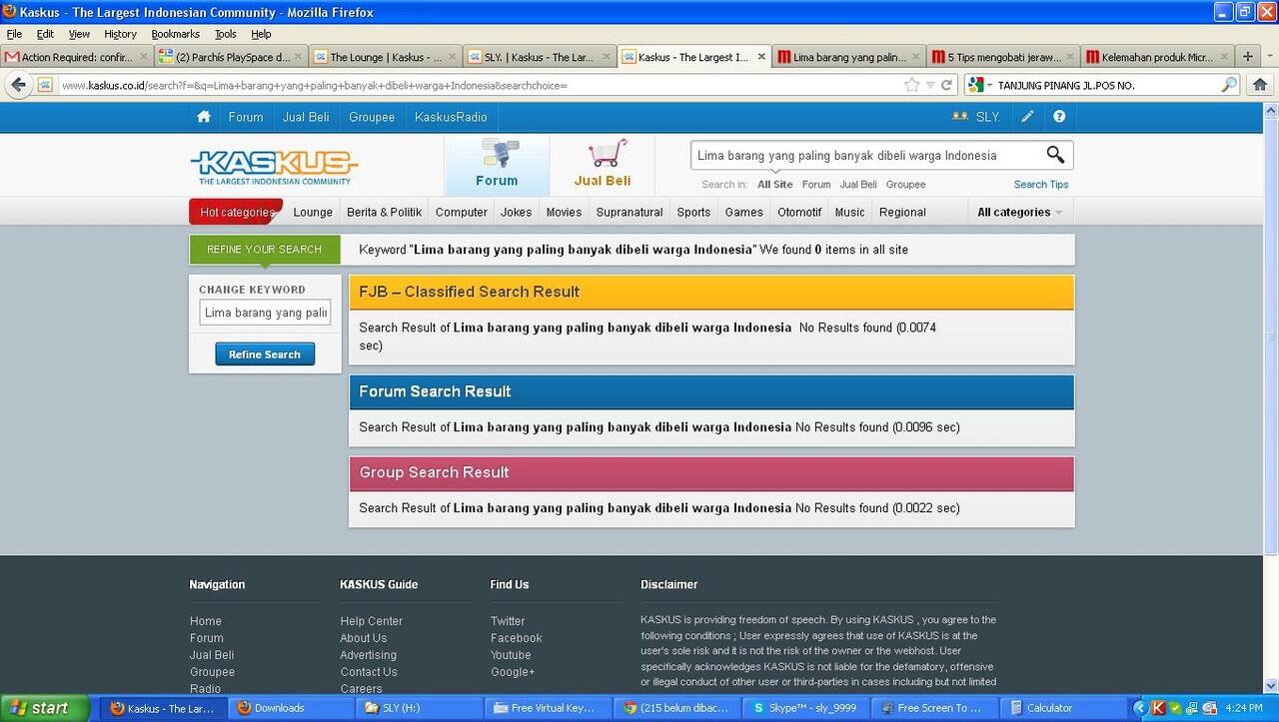Switch to 'Kelemahan produk Micr...' tab
This screenshot has width=1279, height=722.
click(x=1157, y=57)
